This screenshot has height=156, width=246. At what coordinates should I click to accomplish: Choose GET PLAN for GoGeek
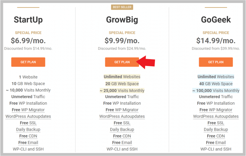click(x=216, y=62)
